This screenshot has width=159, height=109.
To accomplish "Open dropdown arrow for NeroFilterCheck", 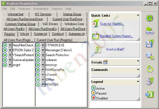I will pos(10,45).
